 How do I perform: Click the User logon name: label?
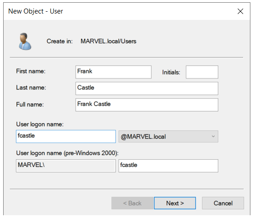click(40, 124)
